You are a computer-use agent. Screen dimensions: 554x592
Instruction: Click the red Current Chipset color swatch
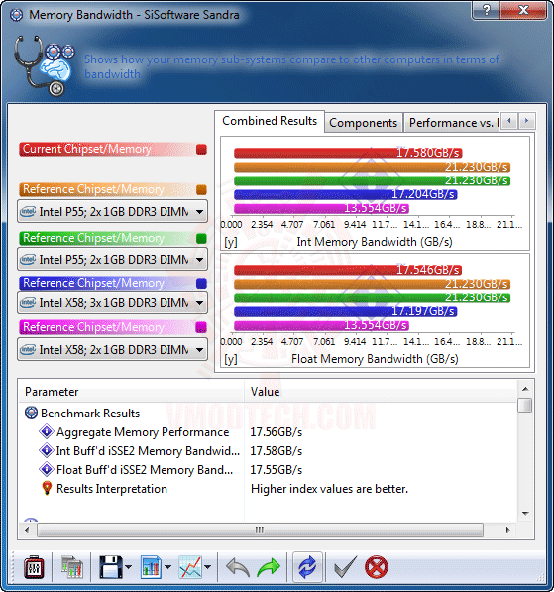coord(201,150)
